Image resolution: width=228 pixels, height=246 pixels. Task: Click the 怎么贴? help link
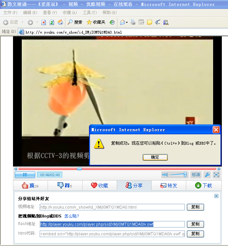point(72,216)
